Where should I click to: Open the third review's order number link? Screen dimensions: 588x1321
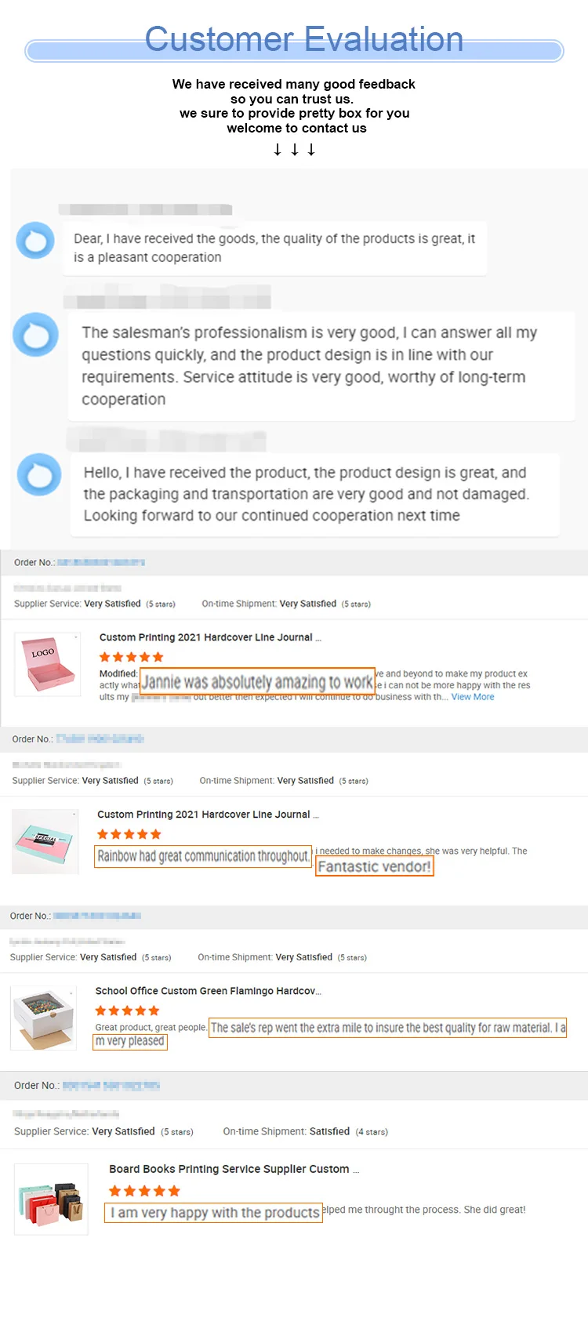click(x=97, y=916)
